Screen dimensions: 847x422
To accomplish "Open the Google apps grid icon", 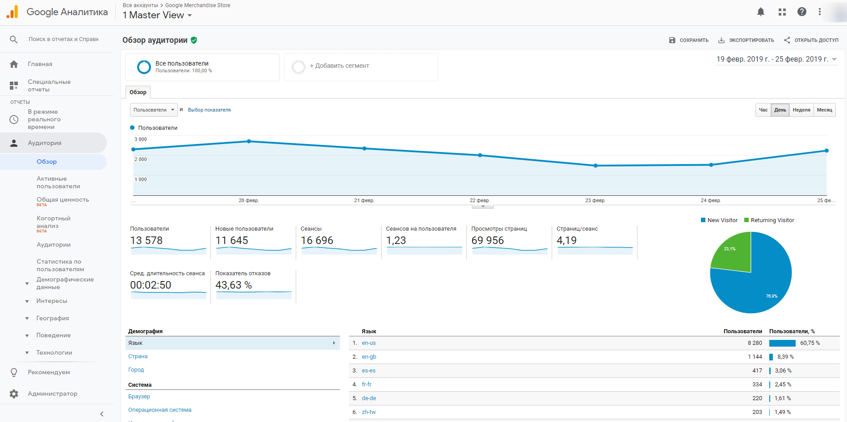I will 782,12.
